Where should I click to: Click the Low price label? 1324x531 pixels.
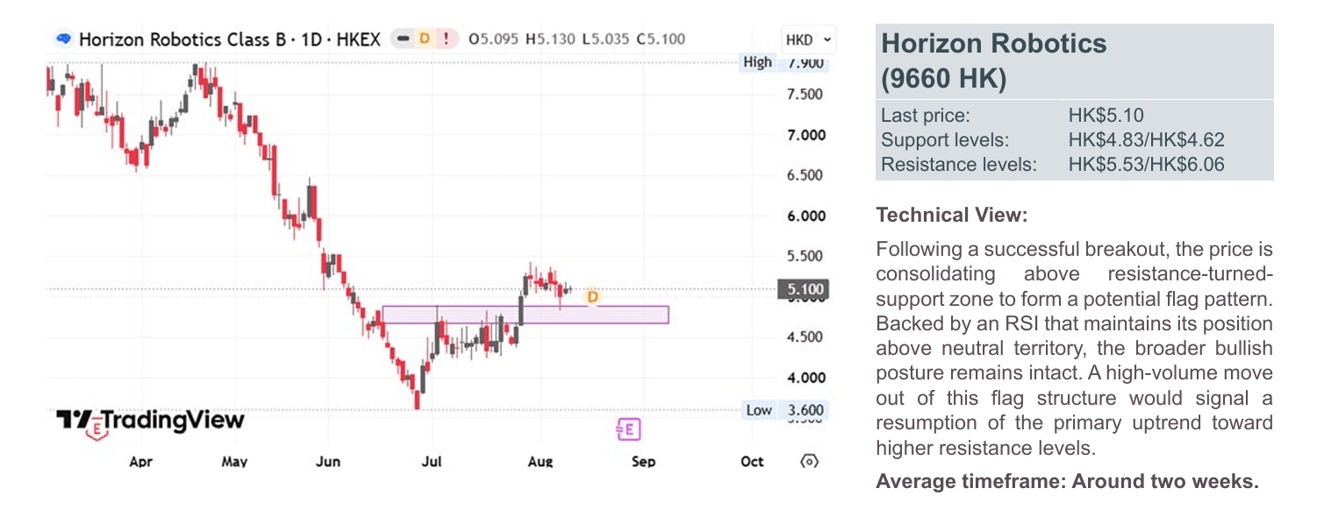coord(758,410)
